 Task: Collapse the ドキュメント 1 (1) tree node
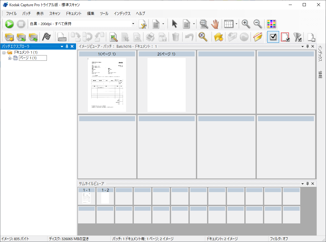[x=4, y=52]
